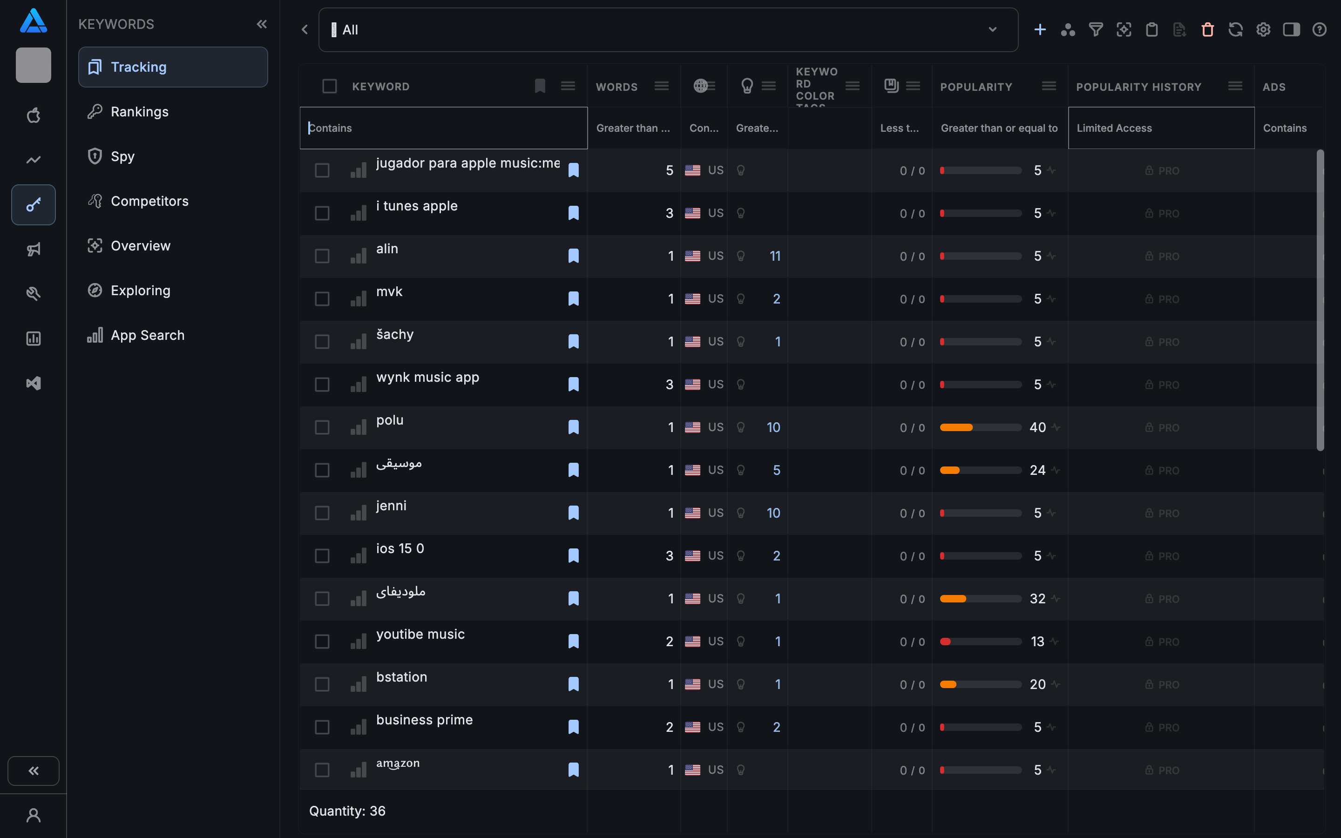1341x838 pixels.
Task: Open settings gear in top toolbar
Action: [1263, 29]
